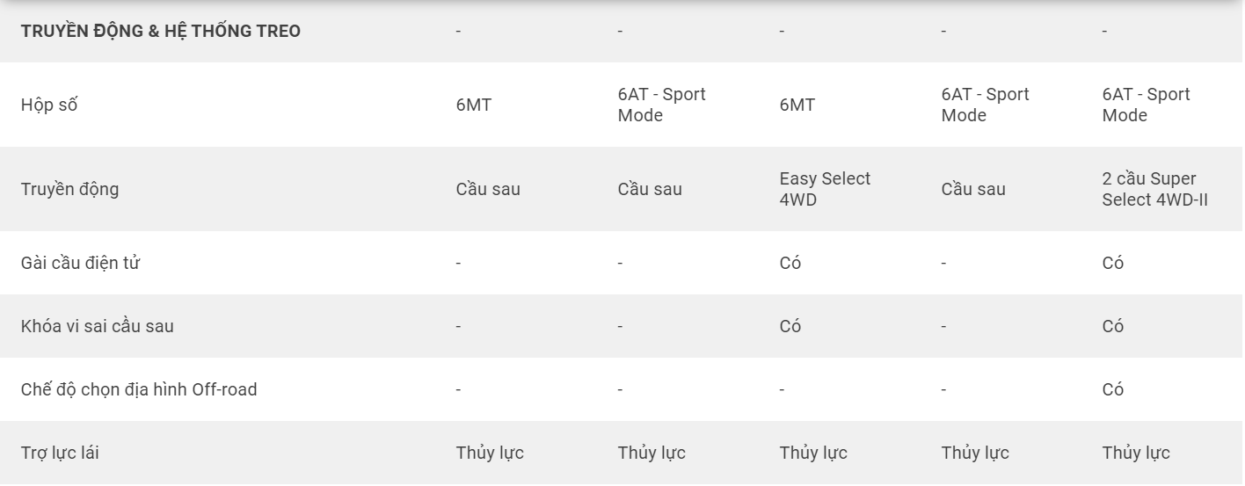1245x486 pixels.
Task: Click first column 6MT gearbox value
Action: (x=474, y=105)
